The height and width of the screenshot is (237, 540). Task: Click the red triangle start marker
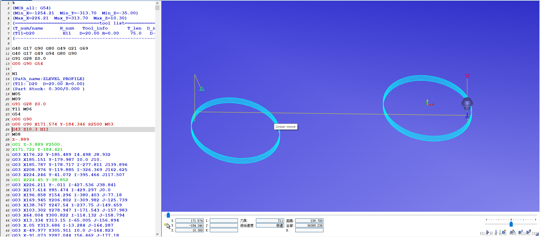[467, 76]
